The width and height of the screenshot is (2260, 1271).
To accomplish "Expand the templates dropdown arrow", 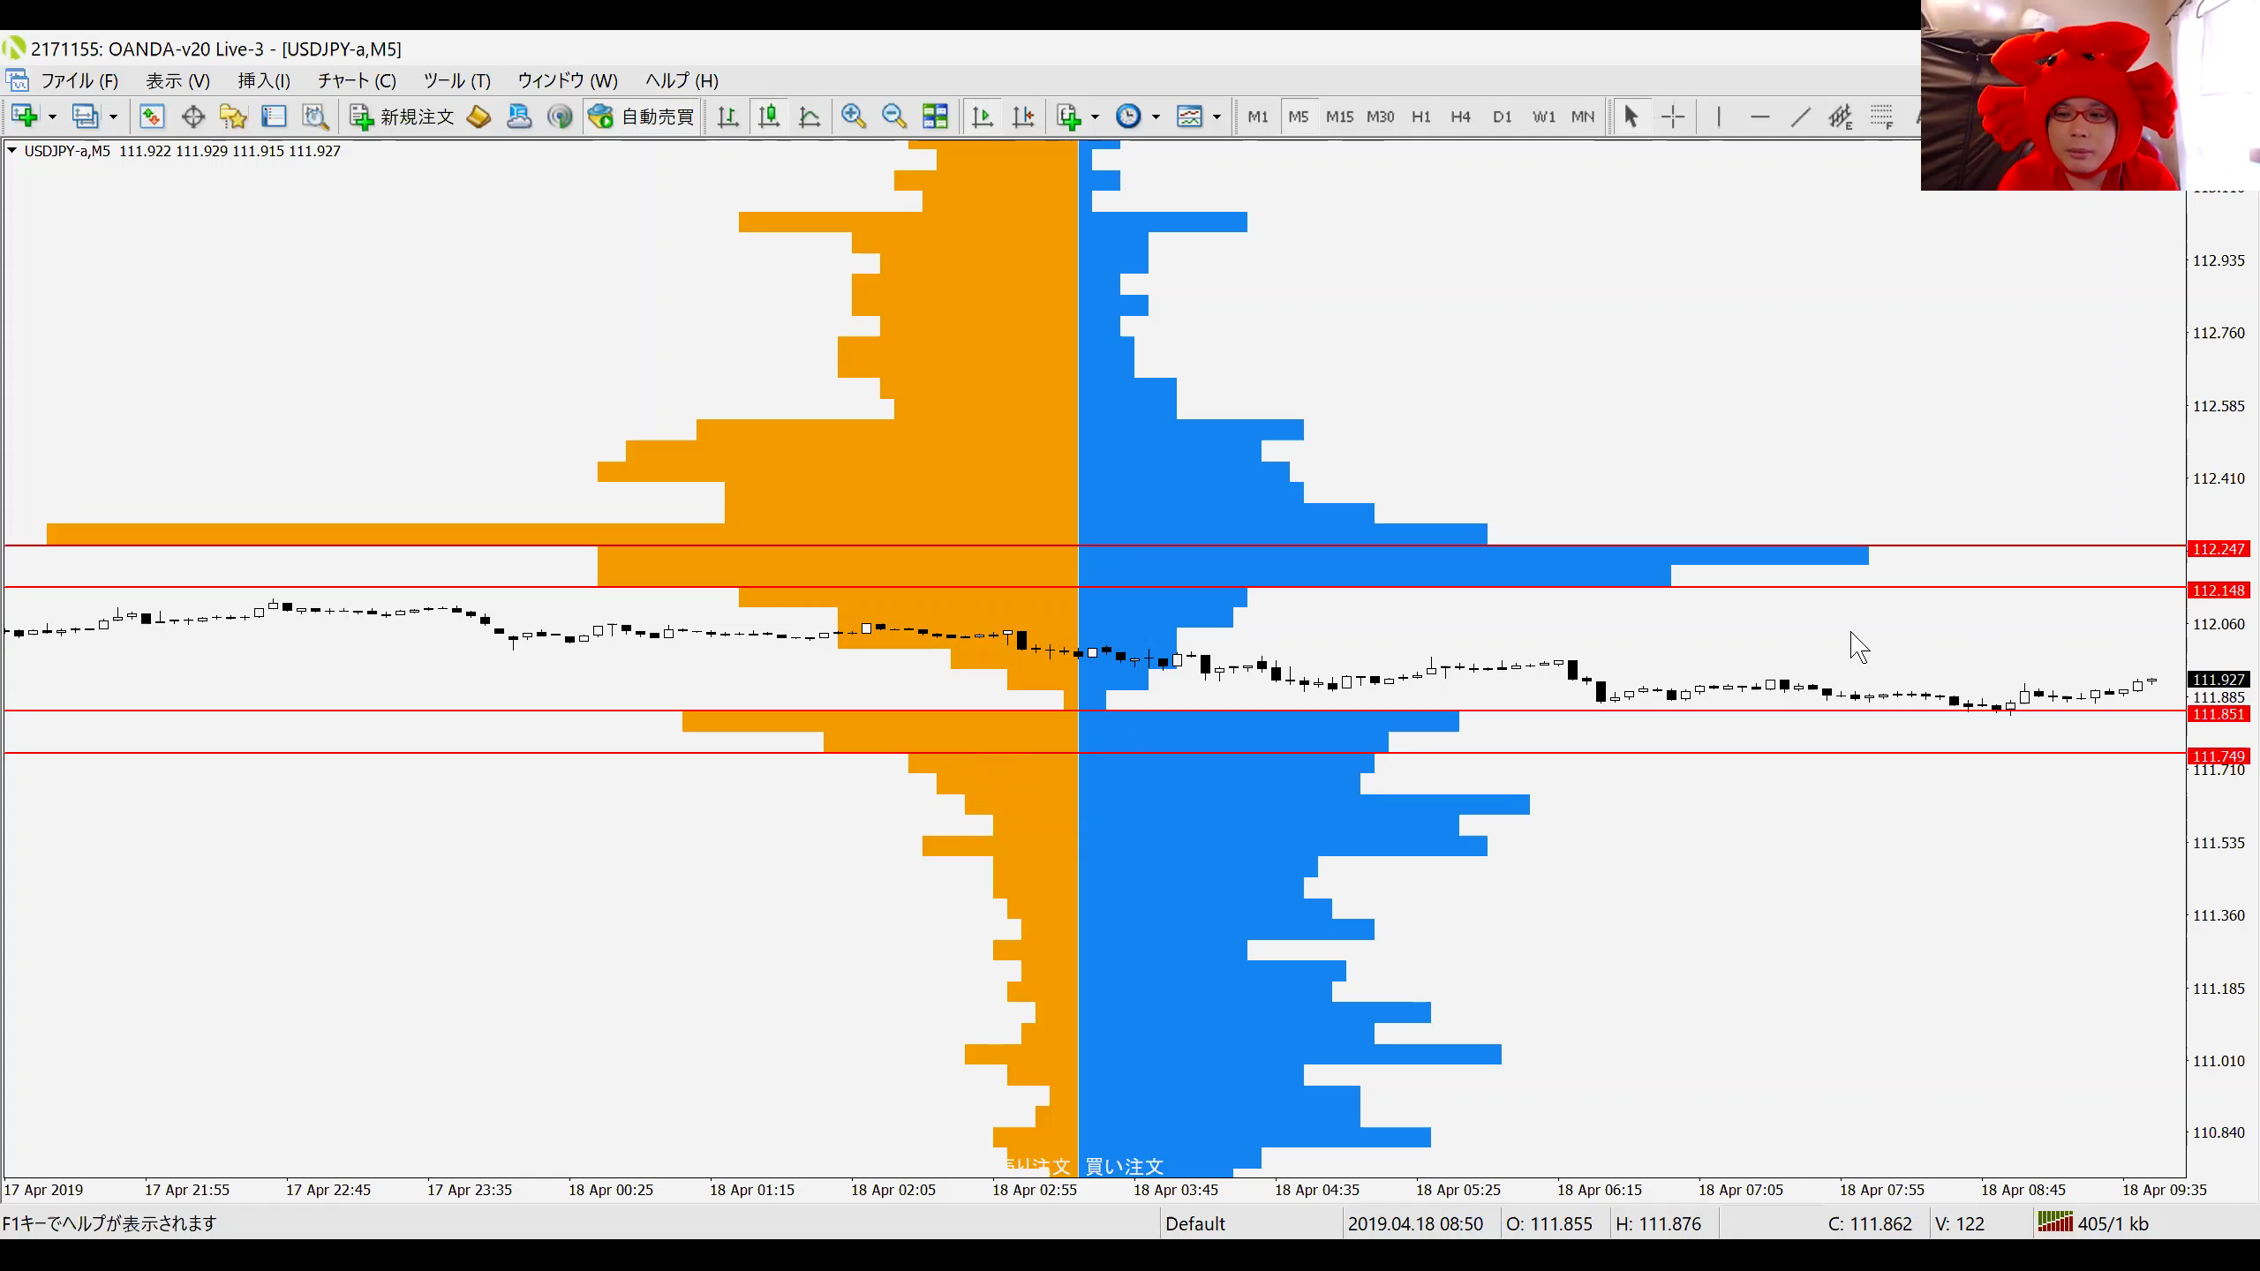I will tap(1217, 117).
